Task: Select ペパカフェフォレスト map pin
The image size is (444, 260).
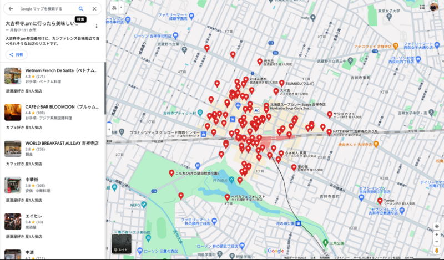Action: click(x=227, y=197)
